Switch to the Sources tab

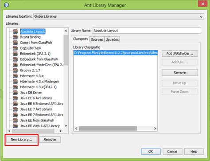pos(97,39)
